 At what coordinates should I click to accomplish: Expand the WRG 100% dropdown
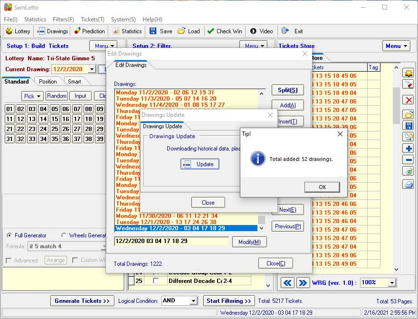[391, 283]
